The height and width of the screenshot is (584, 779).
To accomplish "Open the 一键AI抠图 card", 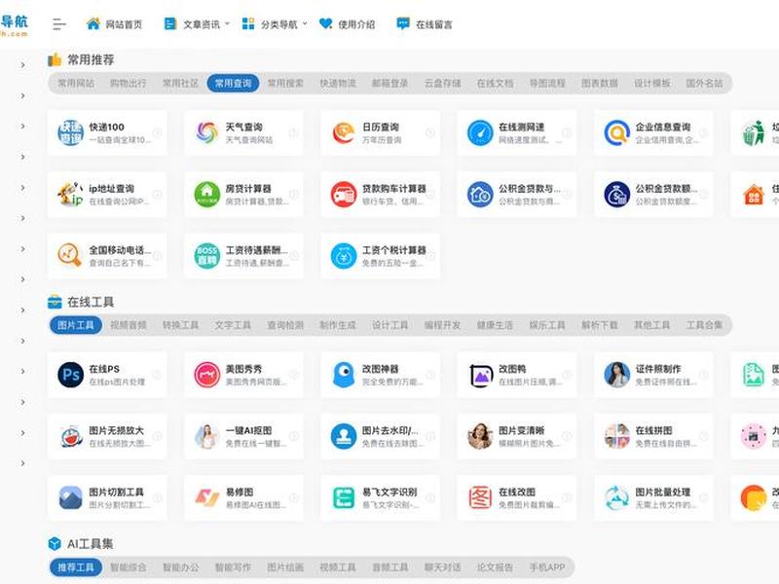I will click(x=243, y=436).
